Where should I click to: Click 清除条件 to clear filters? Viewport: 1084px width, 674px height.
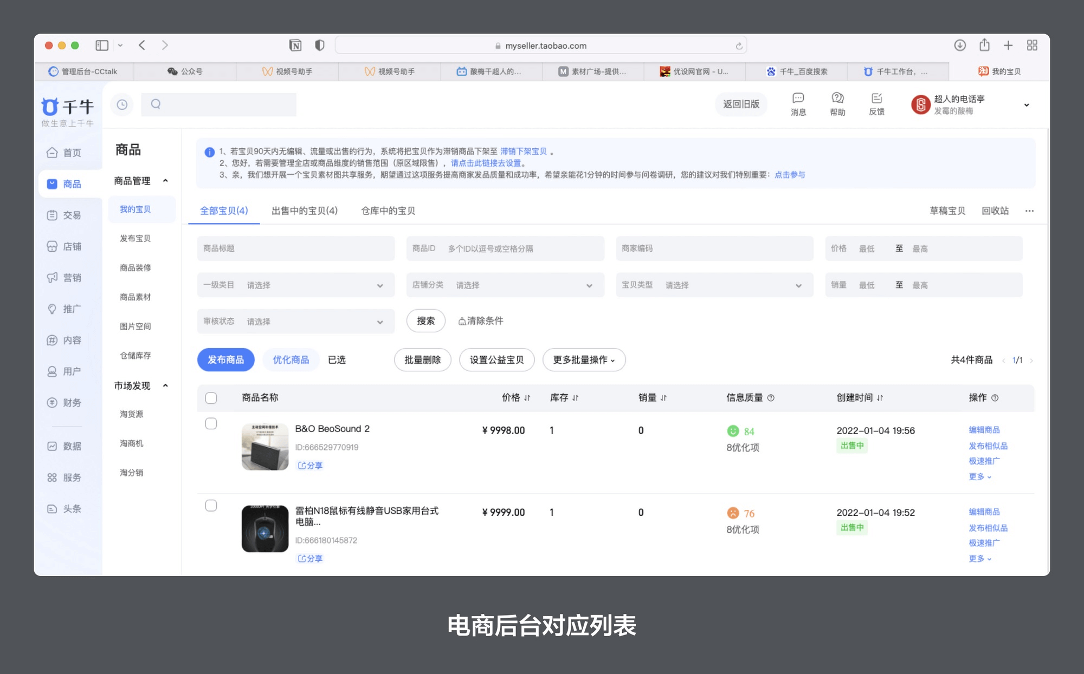pyautogui.click(x=481, y=321)
